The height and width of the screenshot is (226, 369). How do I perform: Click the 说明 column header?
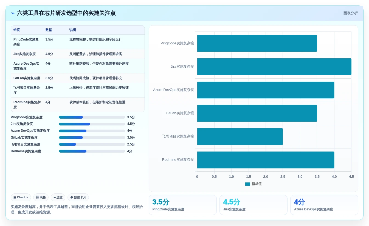point(73,30)
